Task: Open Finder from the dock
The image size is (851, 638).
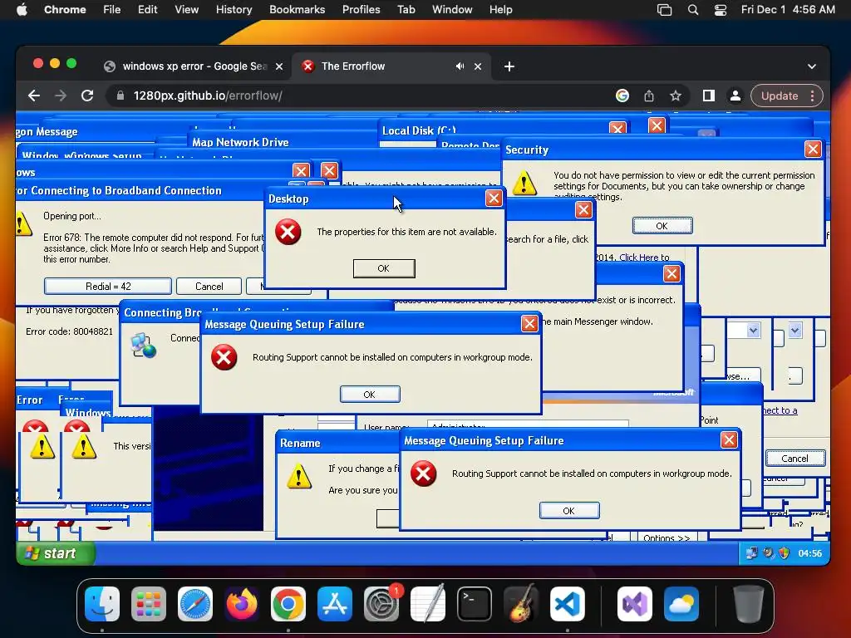Action: point(102,604)
